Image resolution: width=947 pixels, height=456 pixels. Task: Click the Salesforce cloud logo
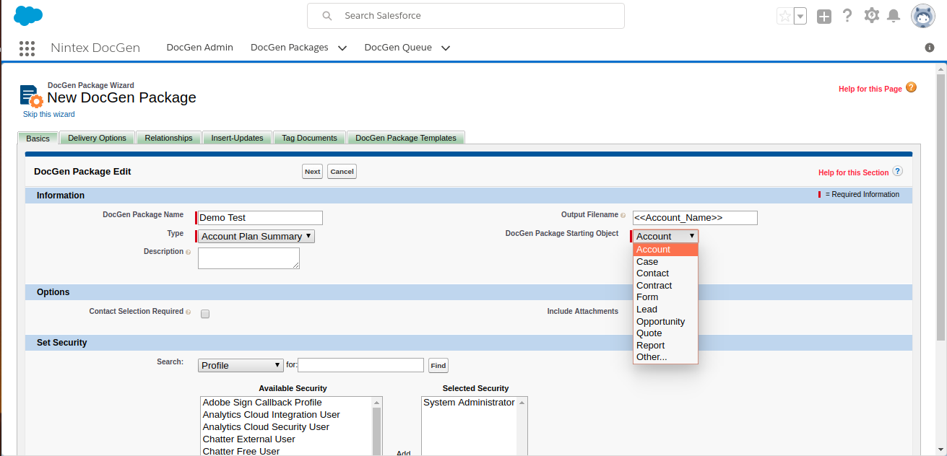click(x=28, y=15)
